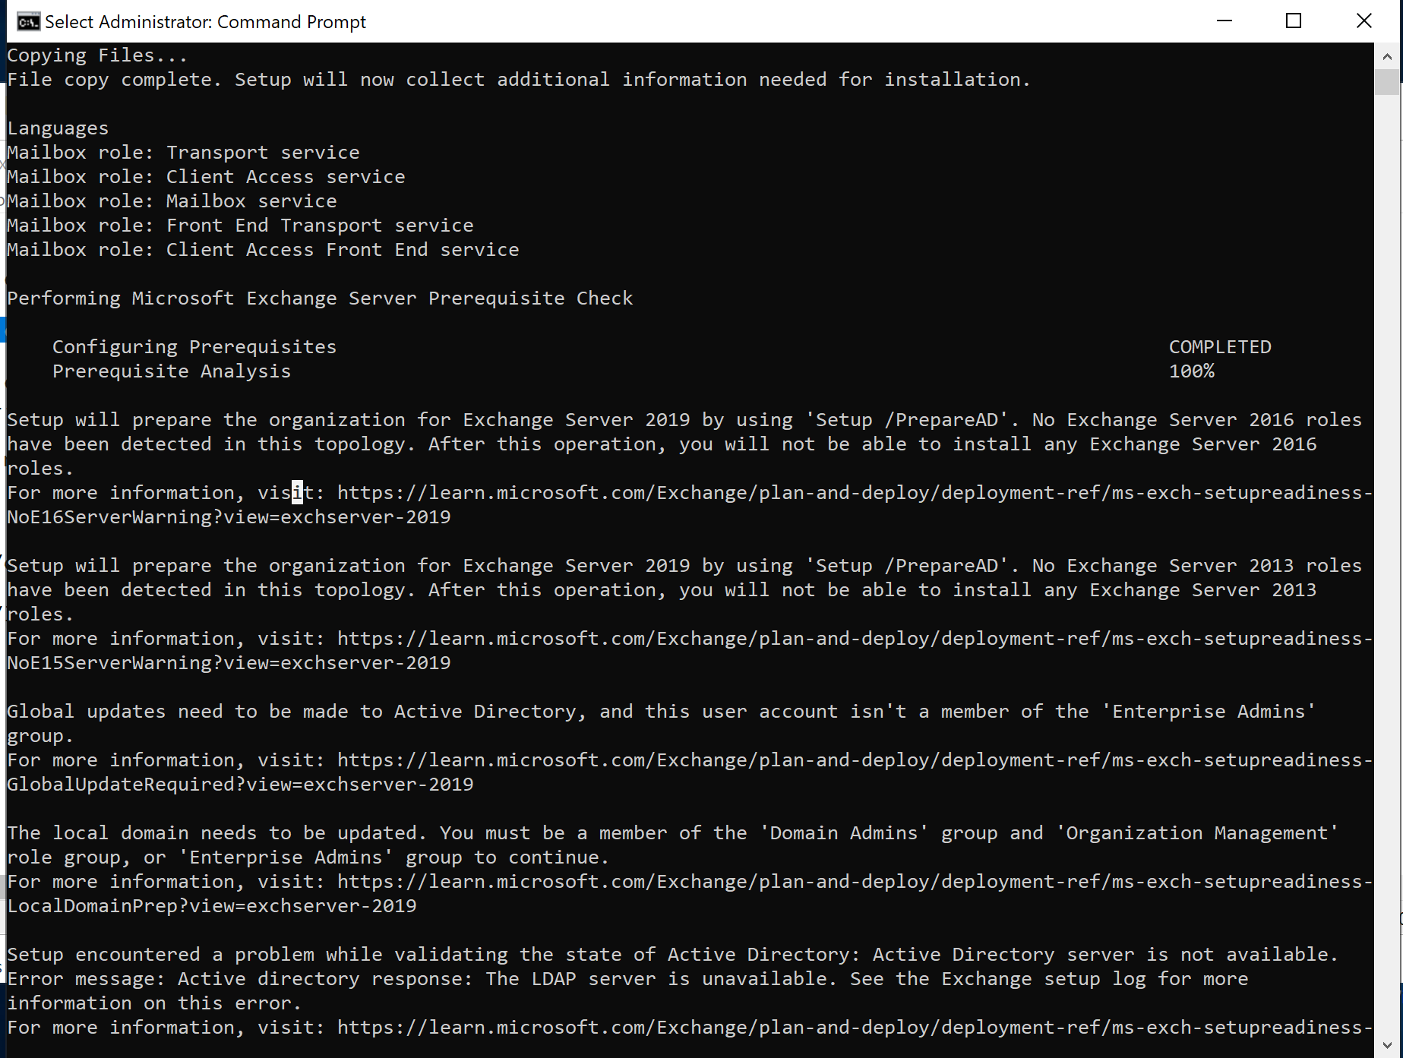Viewport: 1403px width, 1058px height.
Task: Open the Command Prompt system menu icon
Action: point(29,21)
